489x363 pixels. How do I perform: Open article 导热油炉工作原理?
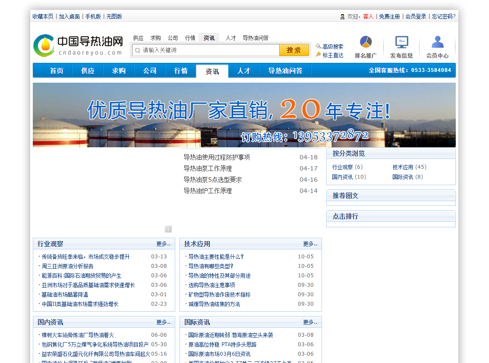coord(208,191)
